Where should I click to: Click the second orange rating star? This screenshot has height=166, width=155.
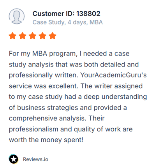(x=23, y=36)
